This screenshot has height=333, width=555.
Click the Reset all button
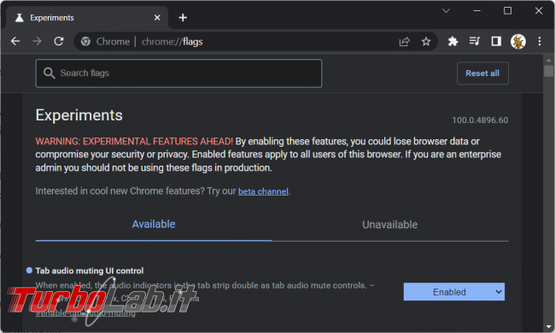pyautogui.click(x=482, y=73)
